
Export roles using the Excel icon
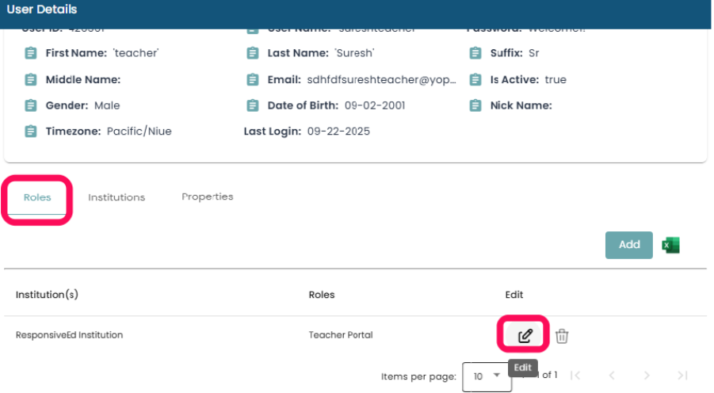[x=671, y=246]
